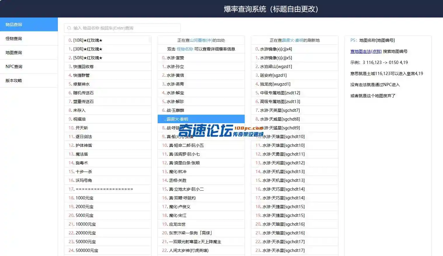Pick map 水浒·天英星[sgchdt7]

point(295,110)
